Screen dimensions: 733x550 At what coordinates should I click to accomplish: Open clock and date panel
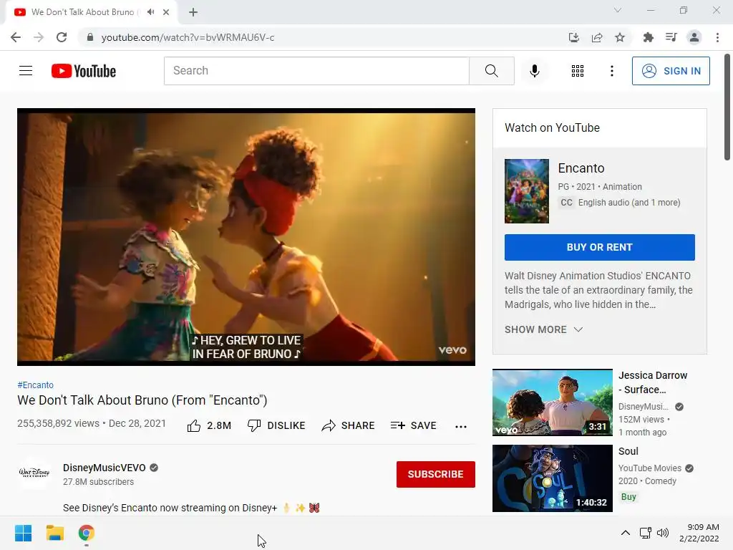(699, 533)
